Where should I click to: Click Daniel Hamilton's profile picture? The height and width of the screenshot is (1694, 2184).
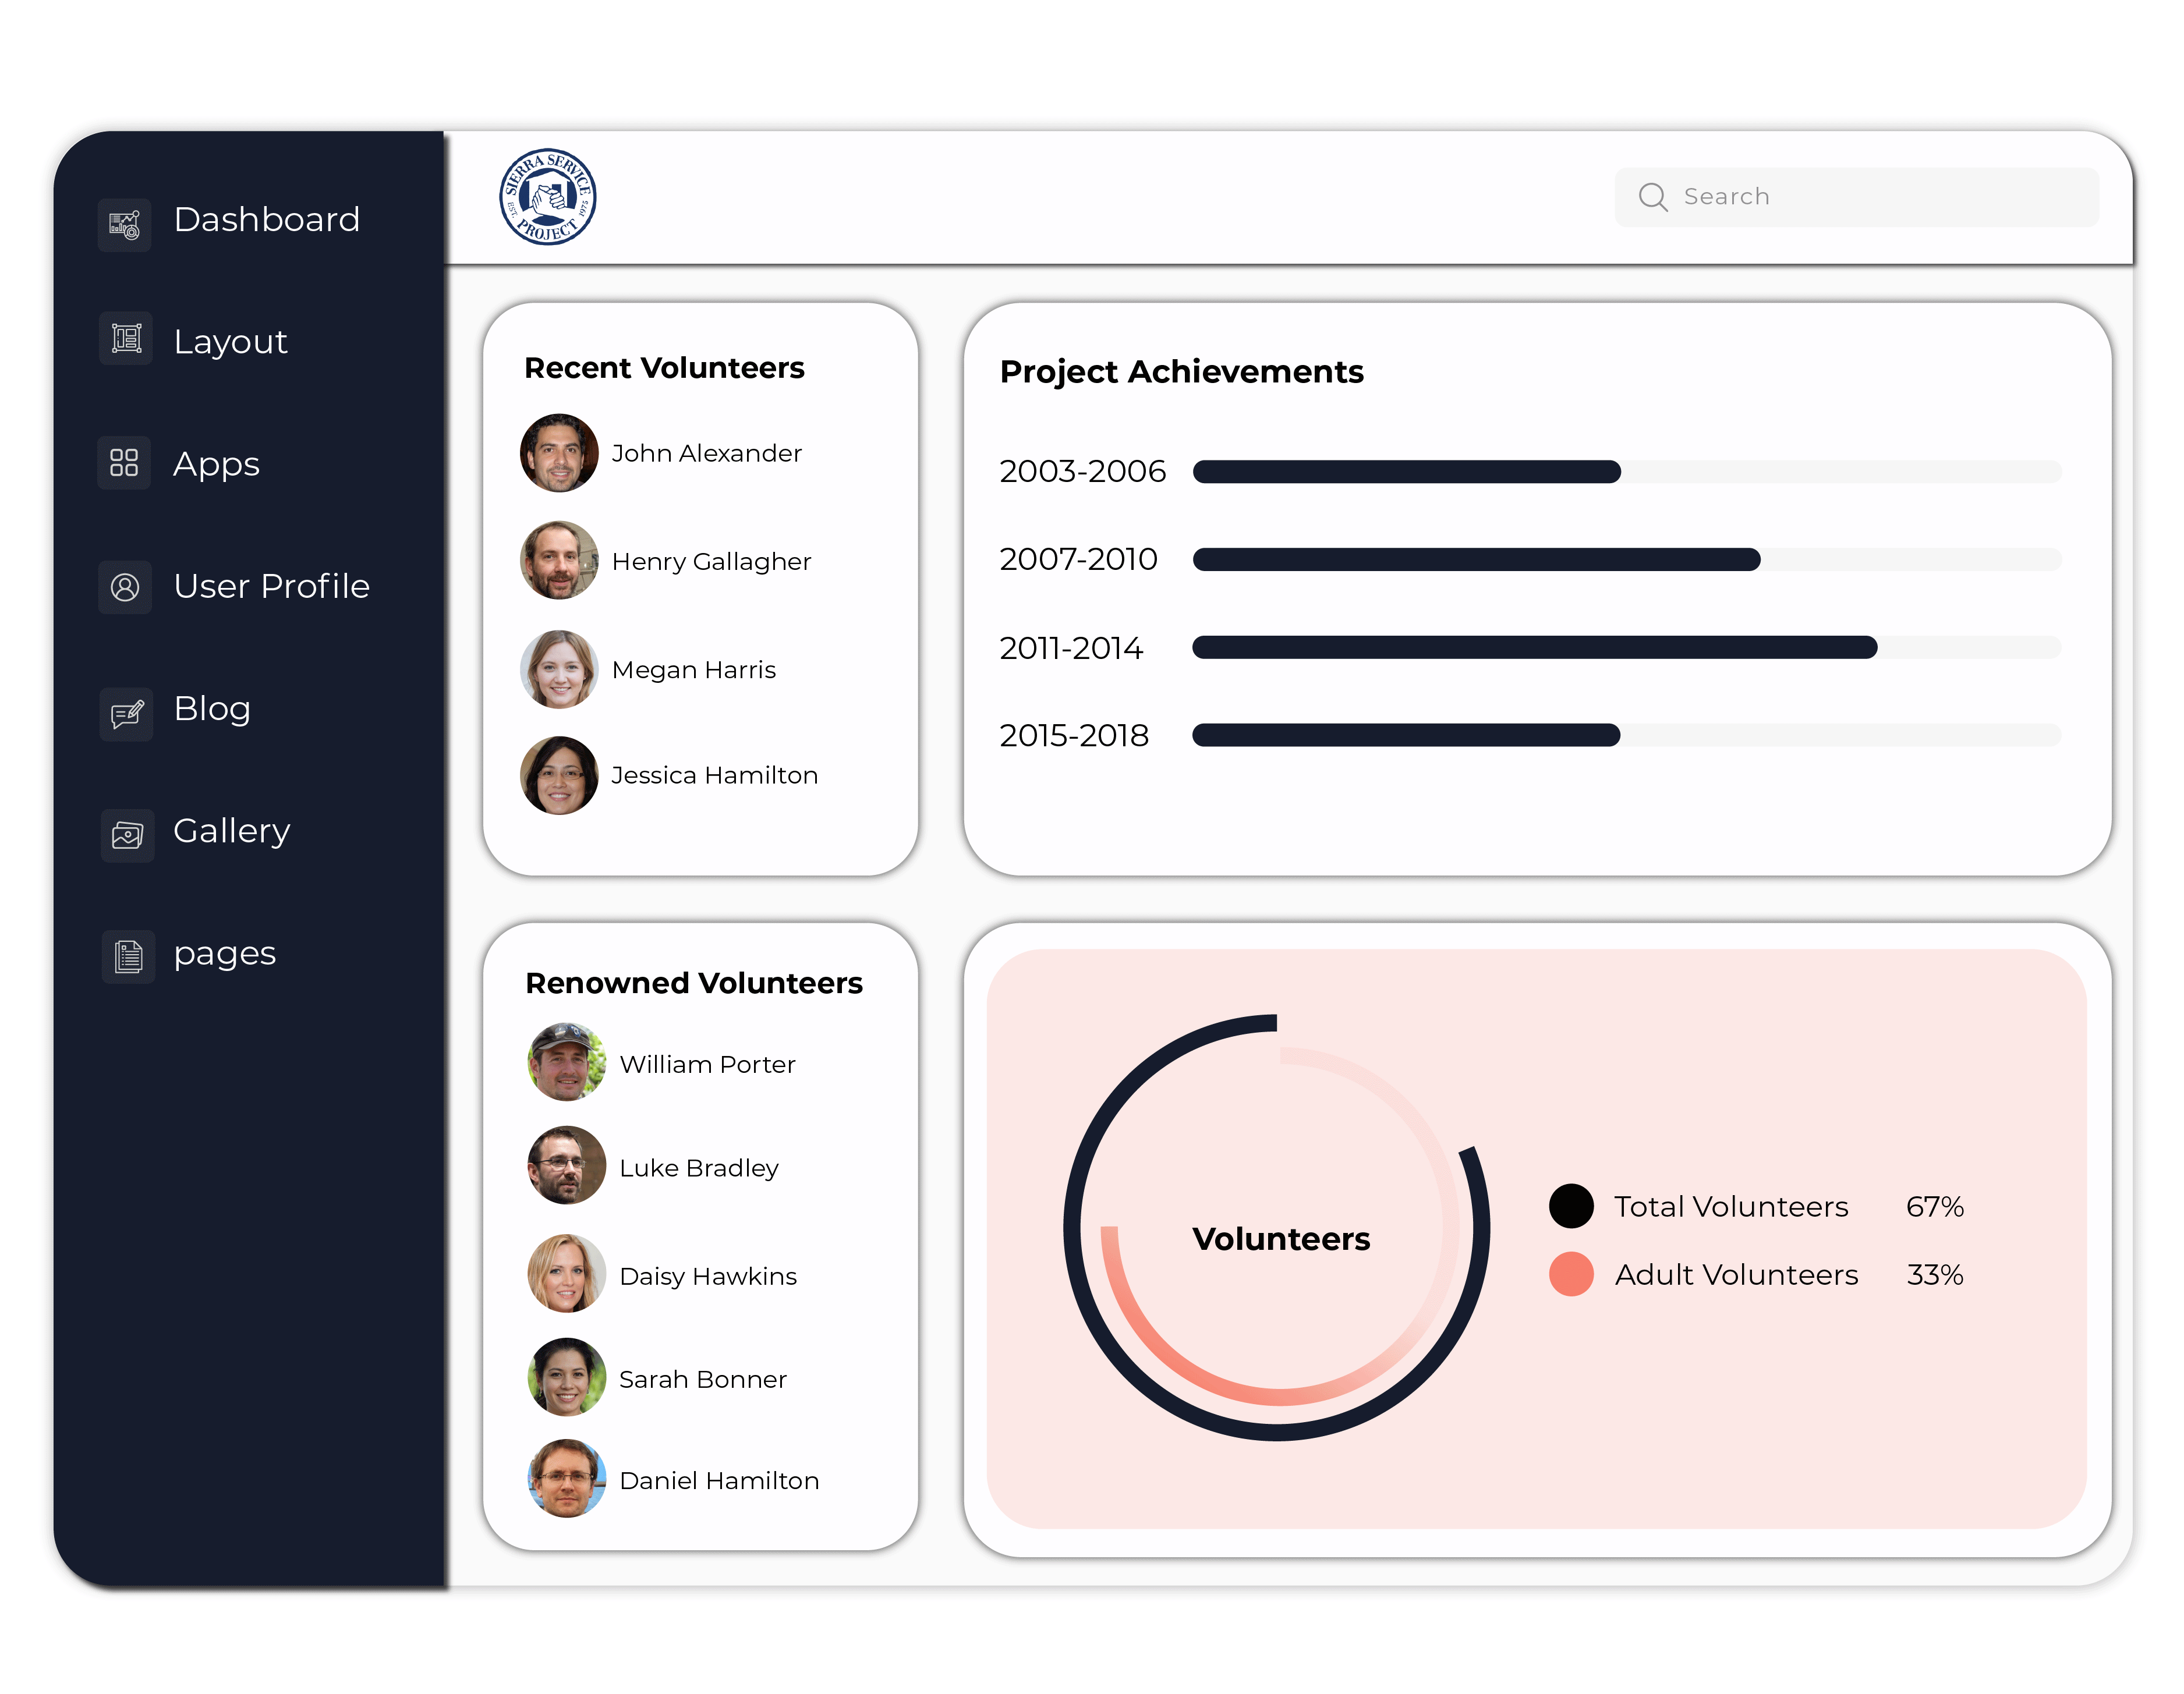pyautogui.click(x=566, y=1478)
